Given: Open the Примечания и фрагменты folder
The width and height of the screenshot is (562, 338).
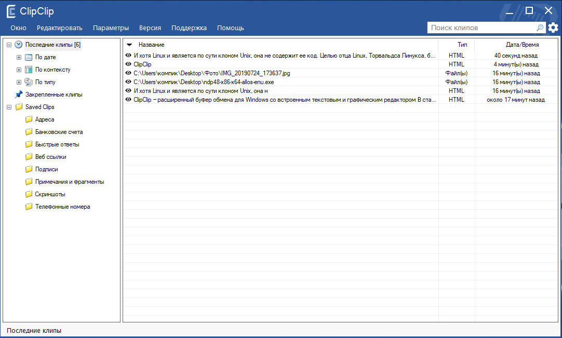Looking at the screenshot, I should [70, 182].
